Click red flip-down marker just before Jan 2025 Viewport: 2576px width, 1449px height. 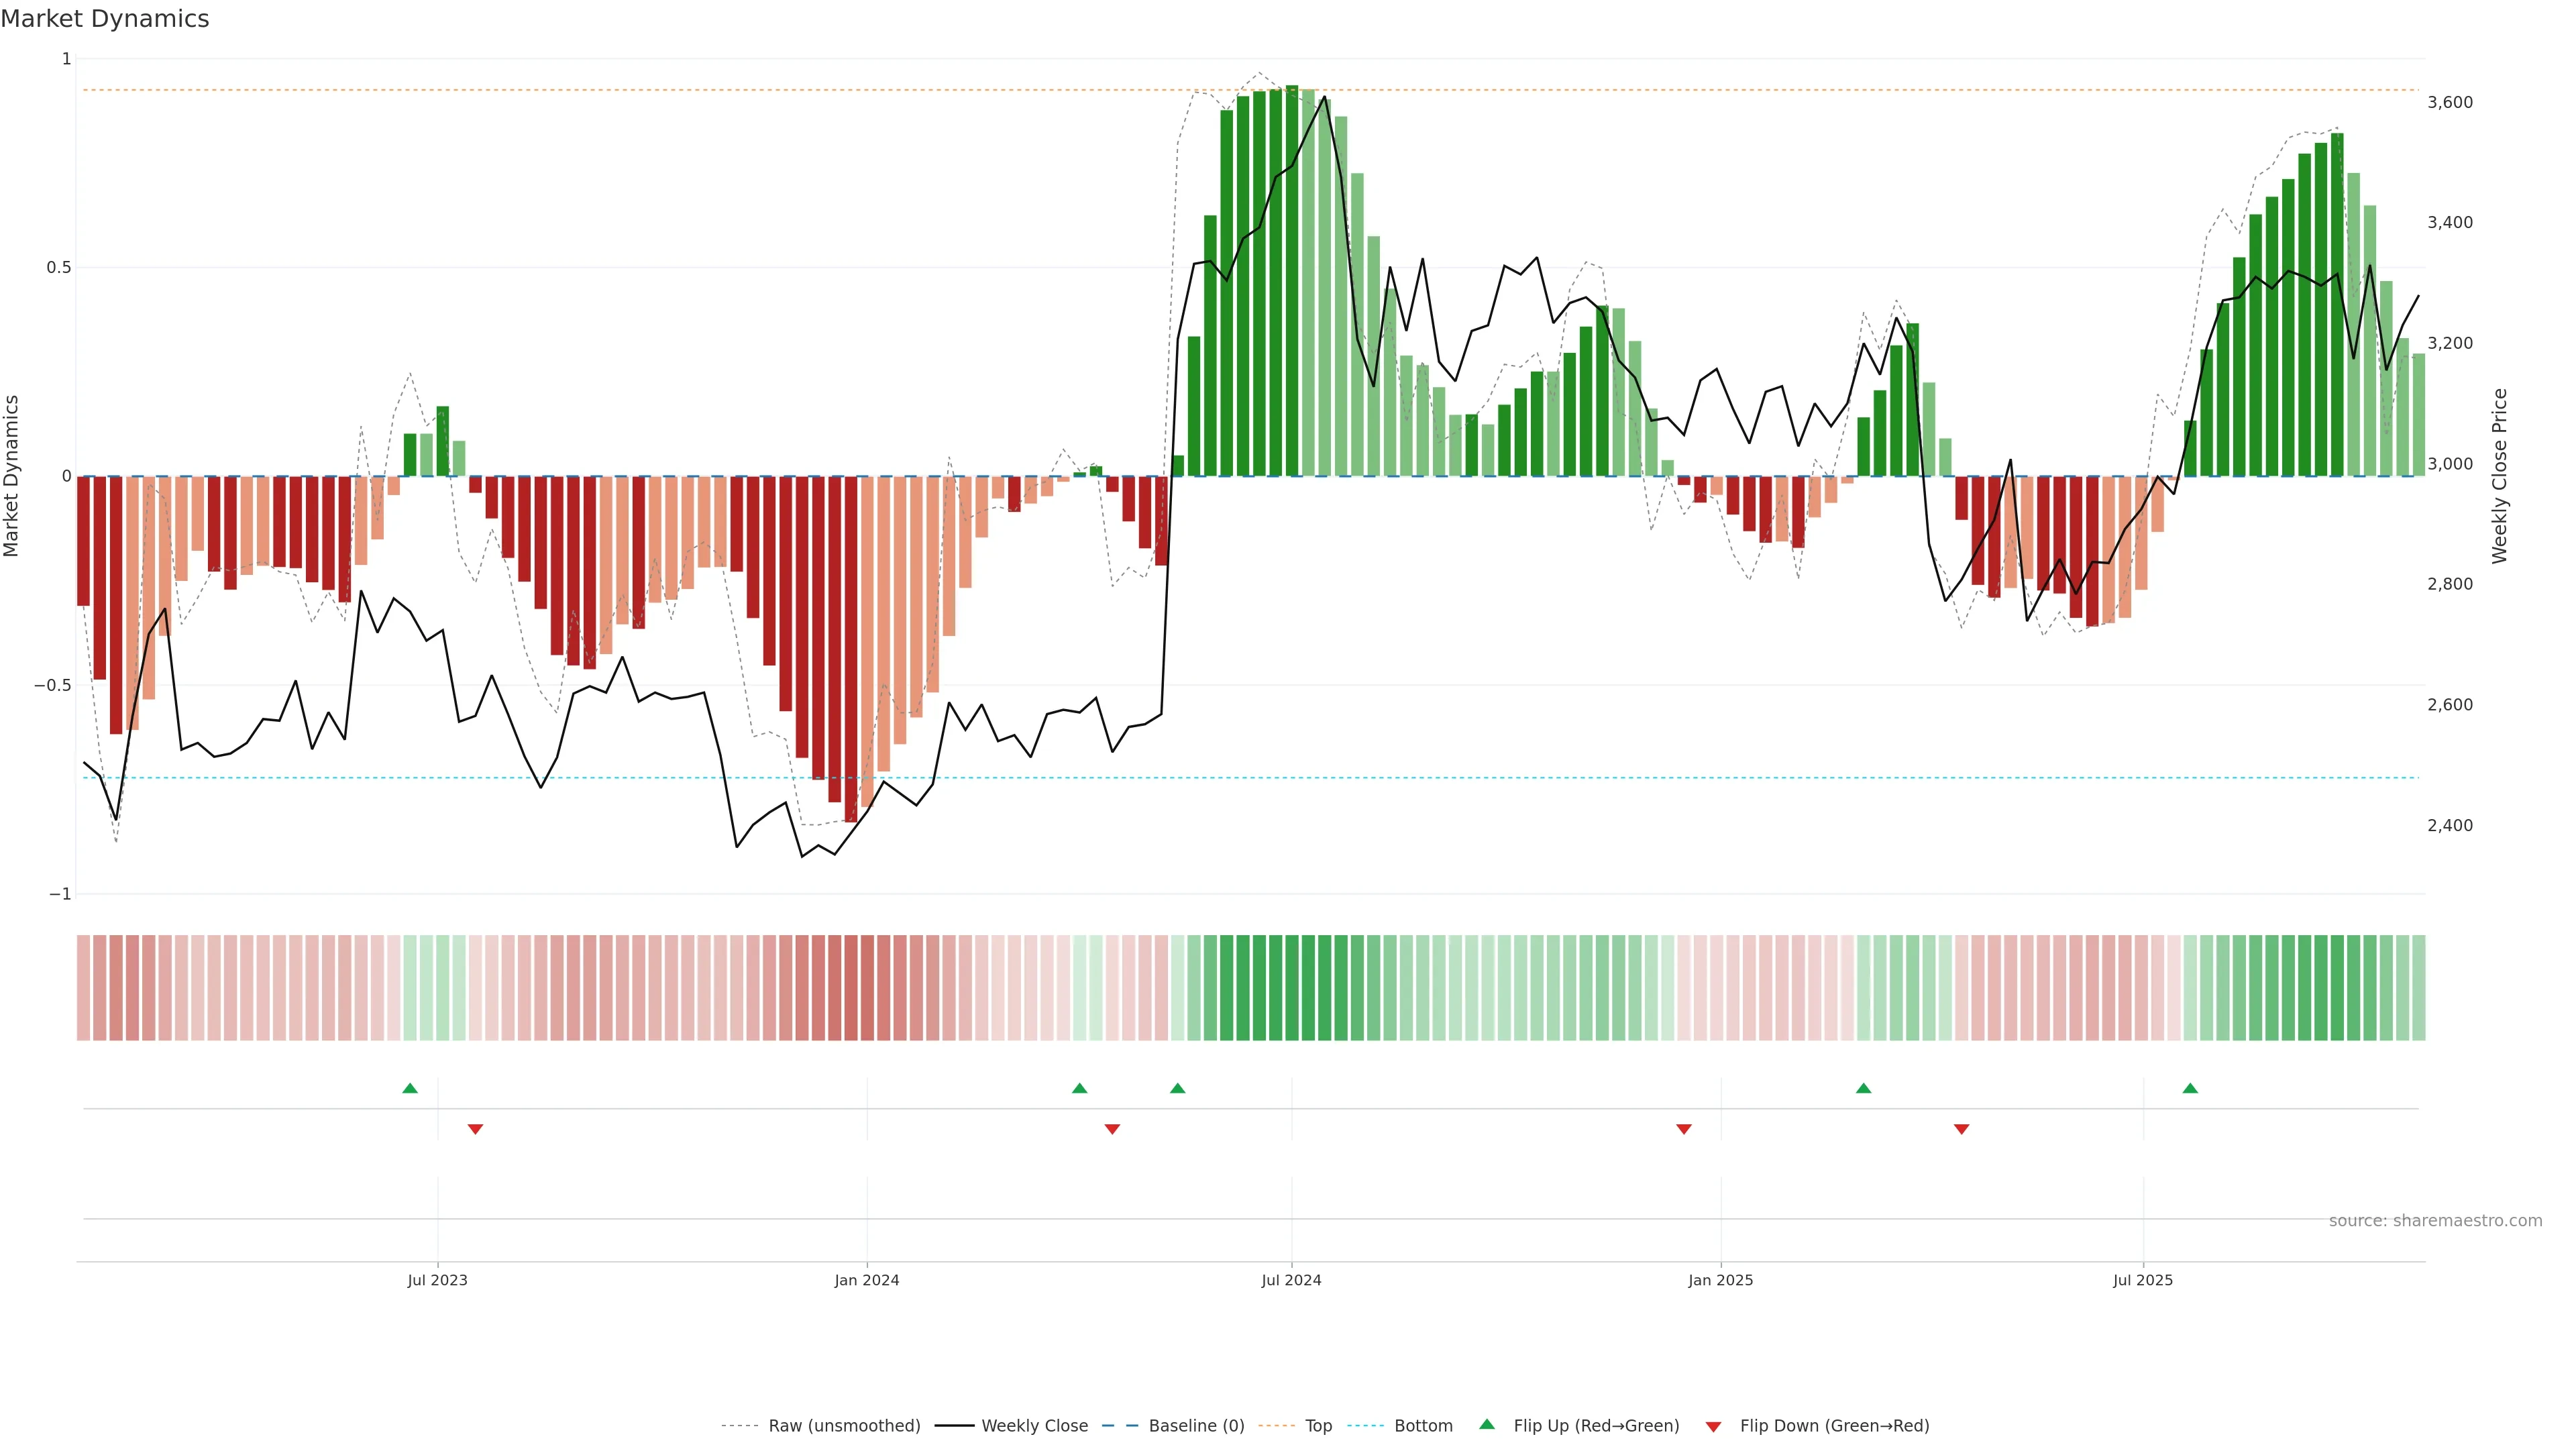1684,1129
